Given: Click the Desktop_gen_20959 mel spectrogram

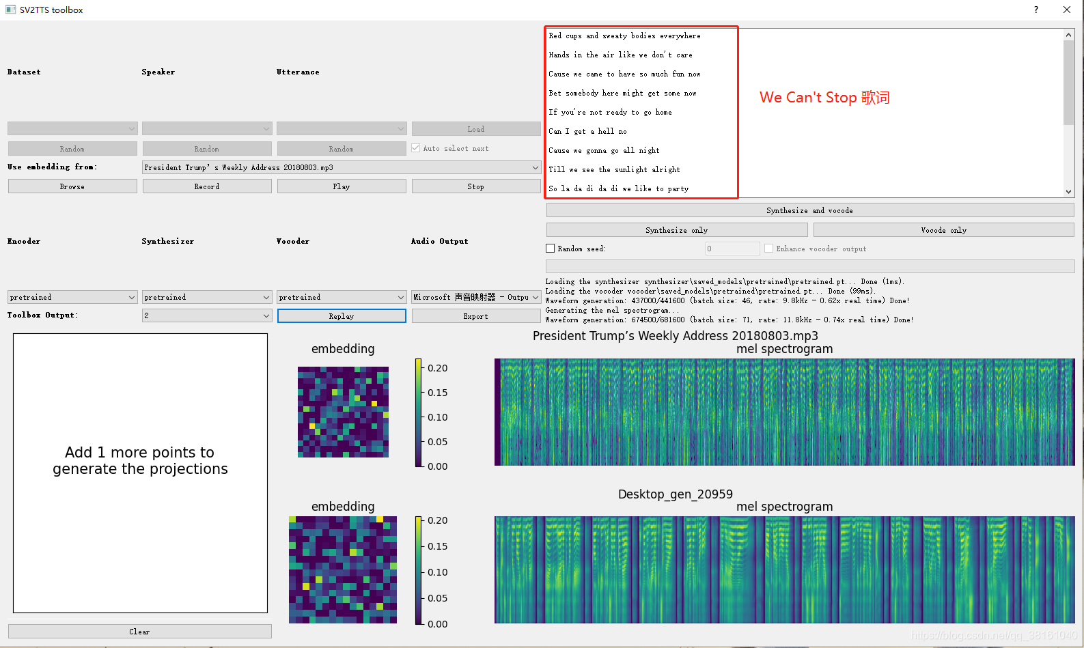Looking at the screenshot, I should click(785, 569).
